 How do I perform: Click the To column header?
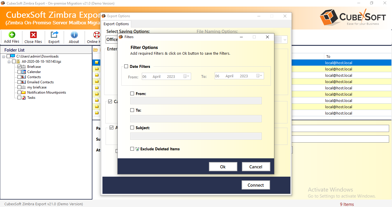[358, 56]
